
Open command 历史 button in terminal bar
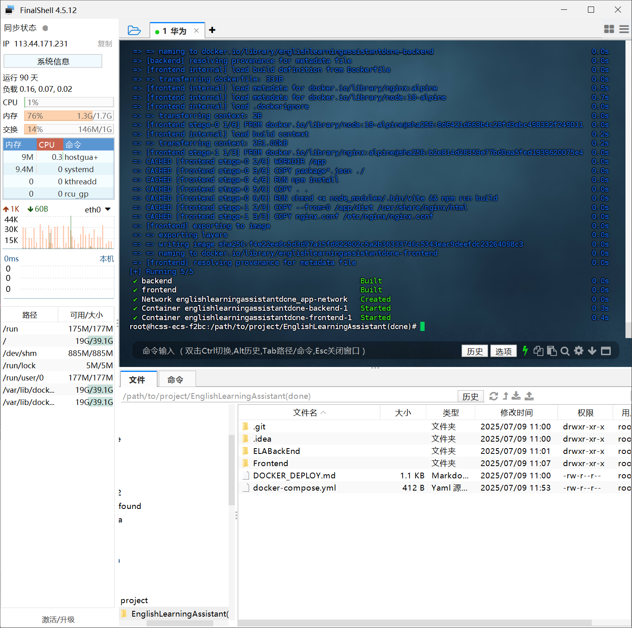pyautogui.click(x=475, y=351)
